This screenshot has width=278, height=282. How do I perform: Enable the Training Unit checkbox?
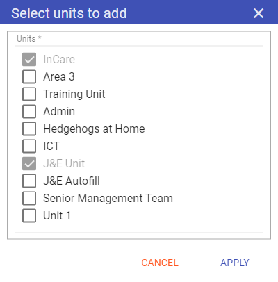29,94
